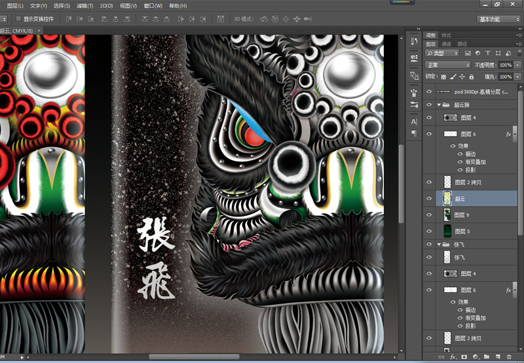Lock all padlock icon
Viewport: 524px width, 363px height.
(x=472, y=77)
